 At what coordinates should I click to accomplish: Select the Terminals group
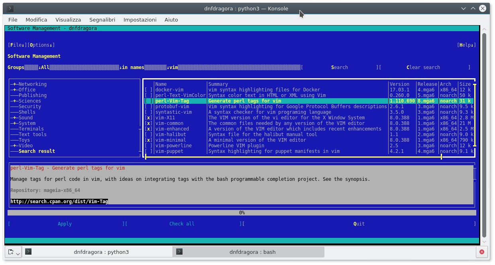click(31, 129)
